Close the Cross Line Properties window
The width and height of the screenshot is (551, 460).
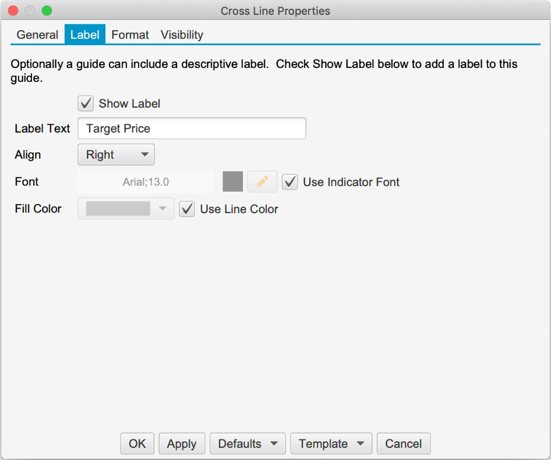point(13,11)
